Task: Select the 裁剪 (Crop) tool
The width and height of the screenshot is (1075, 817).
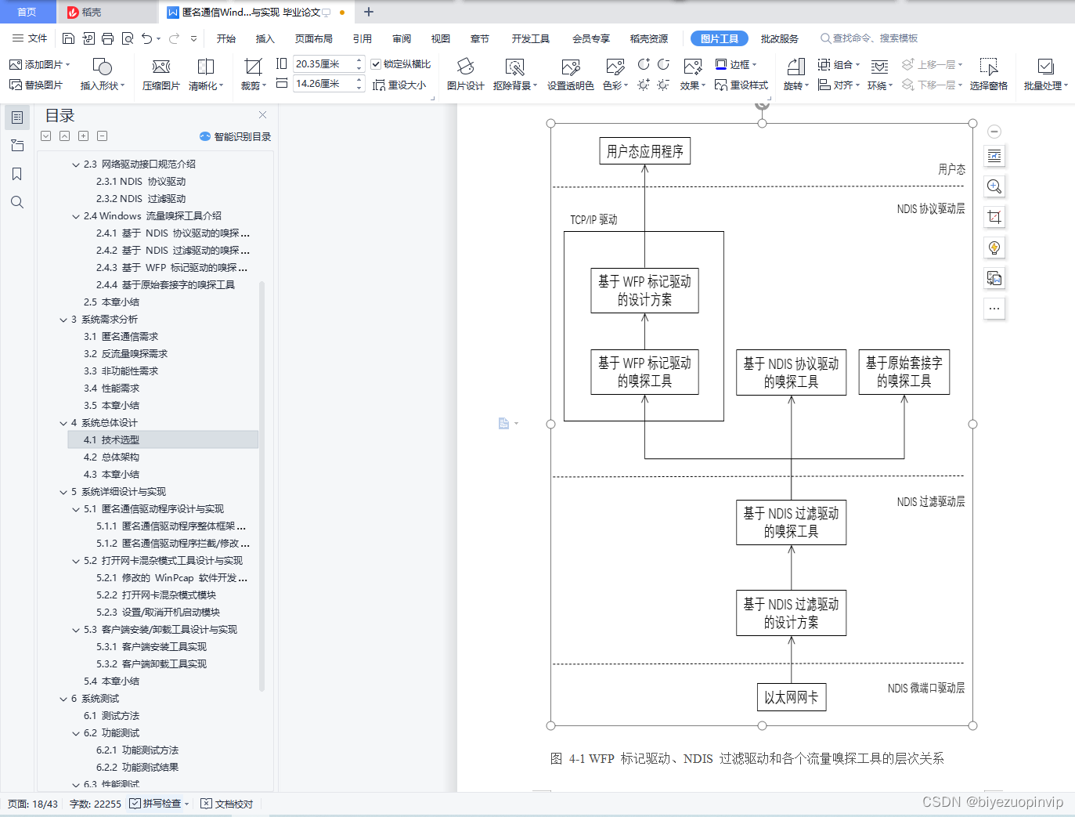Action: [251, 74]
